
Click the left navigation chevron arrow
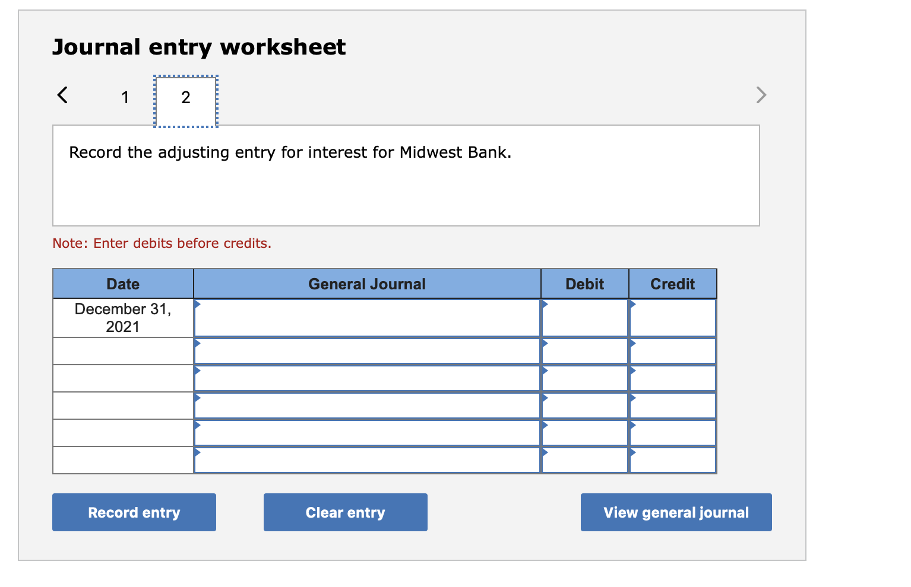[x=62, y=95]
